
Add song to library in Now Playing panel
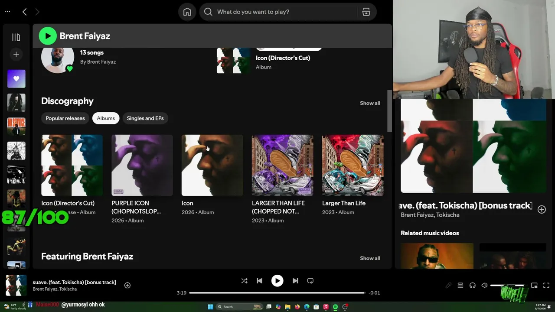pos(542,209)
